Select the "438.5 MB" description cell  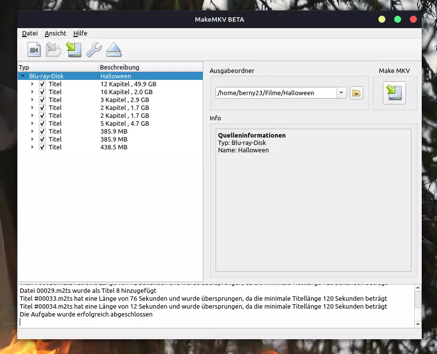point(114,147)
